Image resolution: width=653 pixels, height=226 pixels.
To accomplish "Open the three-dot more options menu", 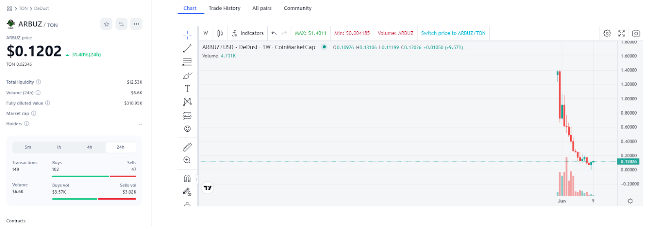I will pyautogui.click(x=136, y=24).
